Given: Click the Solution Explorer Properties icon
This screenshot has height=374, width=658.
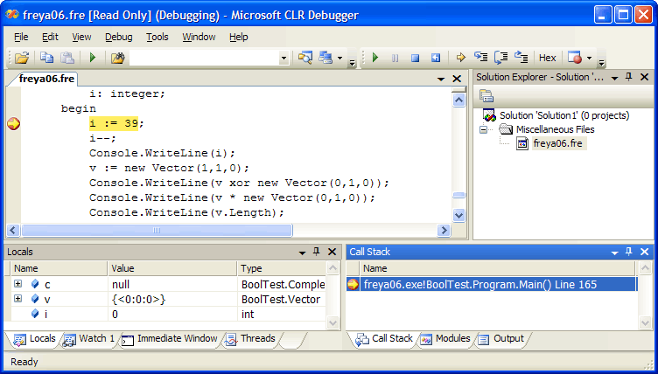Looking at the screenshot, I should [486, 96].
